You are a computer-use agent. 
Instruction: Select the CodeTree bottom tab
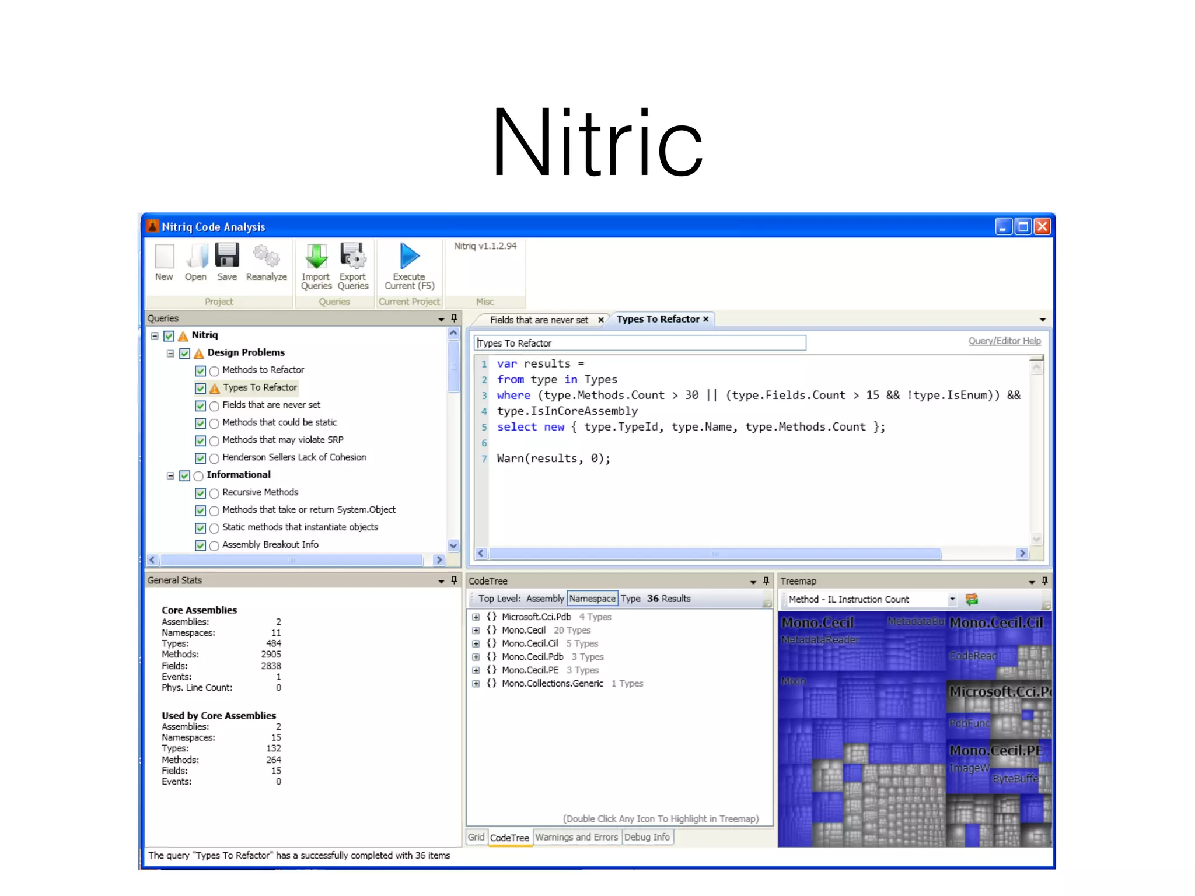[509, 838]
